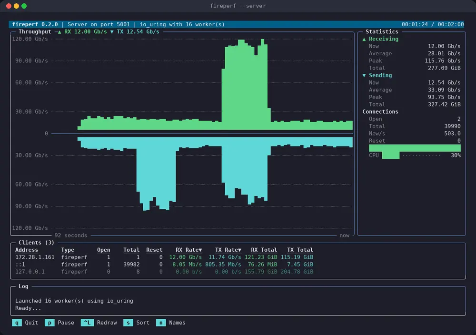The image size is (476, 335).
Task: Click the 204.78 GiB TX total cell
Action: point(297,272)
